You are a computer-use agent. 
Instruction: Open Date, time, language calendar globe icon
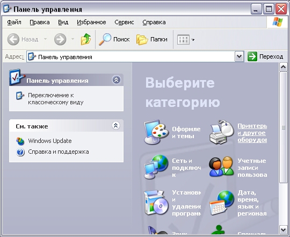[x=222, y=203]
